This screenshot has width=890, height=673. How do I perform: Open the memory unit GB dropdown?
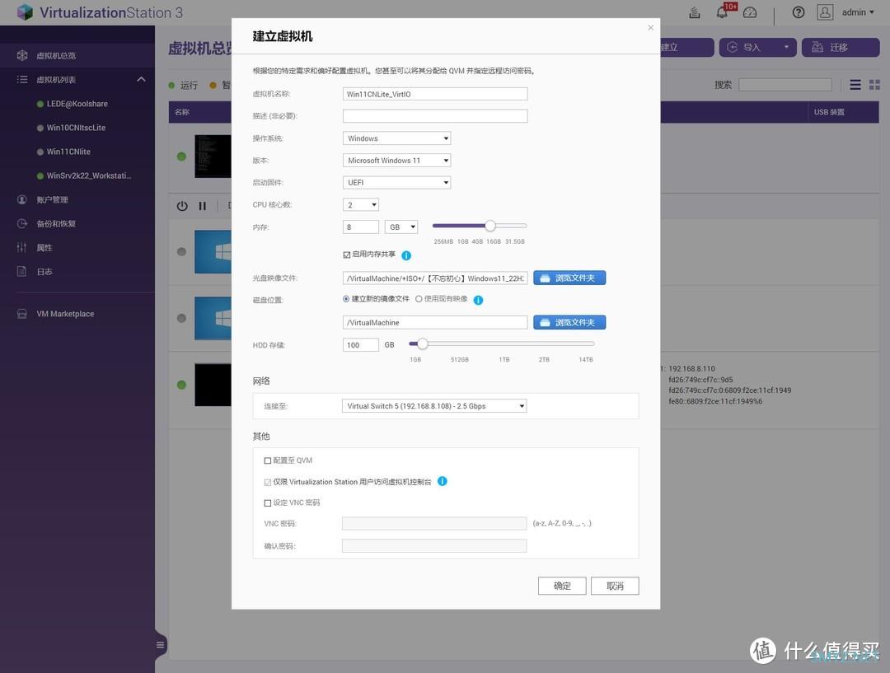[x=401, y=227]
